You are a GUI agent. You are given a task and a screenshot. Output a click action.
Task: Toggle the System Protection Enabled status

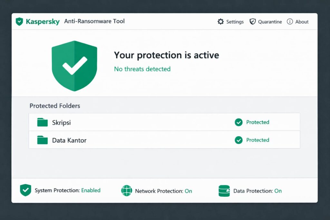[x=91, y=190]
